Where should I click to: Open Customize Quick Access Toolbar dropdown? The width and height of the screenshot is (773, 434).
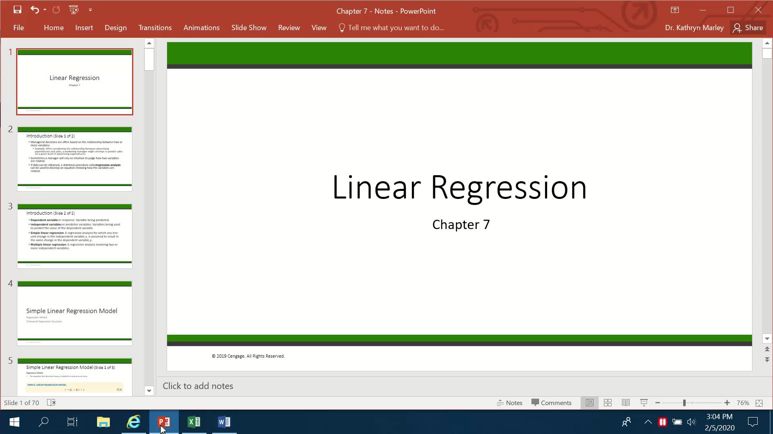[90, 10]
